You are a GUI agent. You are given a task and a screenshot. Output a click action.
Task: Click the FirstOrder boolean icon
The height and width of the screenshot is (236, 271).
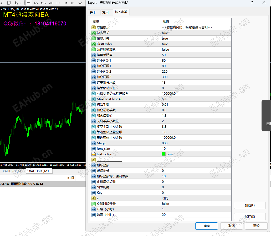point(94,44)
